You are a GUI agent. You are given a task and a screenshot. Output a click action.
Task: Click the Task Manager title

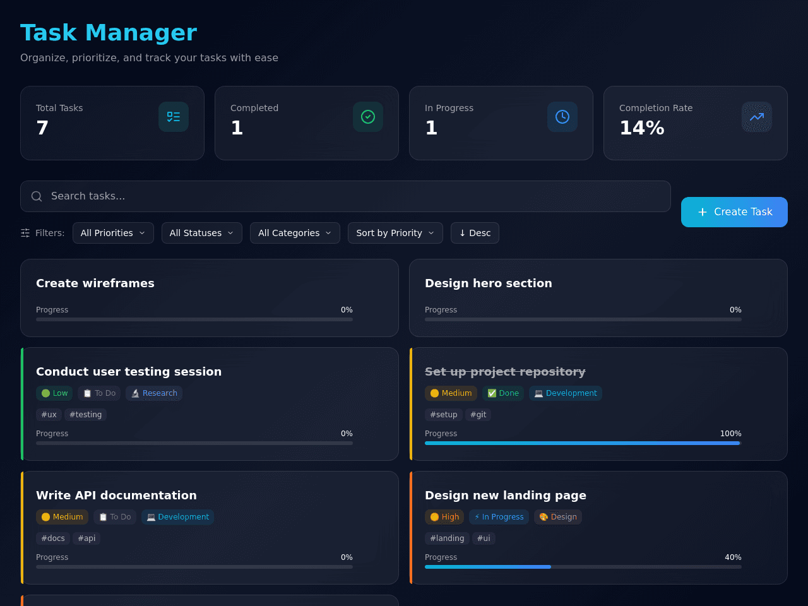point(109,33)
